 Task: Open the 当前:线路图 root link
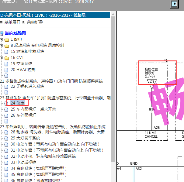click(15, 33)
